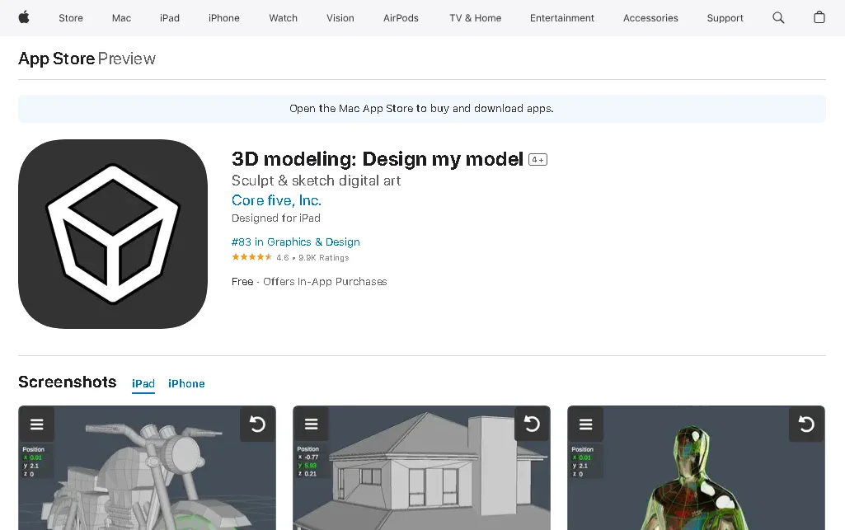845x530 pixels.
Task: Open the hamburger menu in the motorcycle screenshot
Action: point(36,424)
